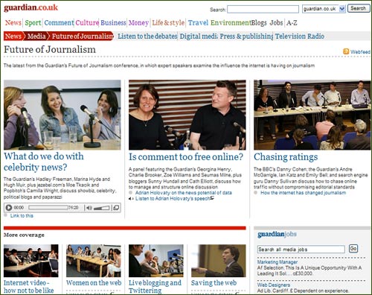Open Press & publishing subsection
The image size is (372, 295).
tap(246, 37)
